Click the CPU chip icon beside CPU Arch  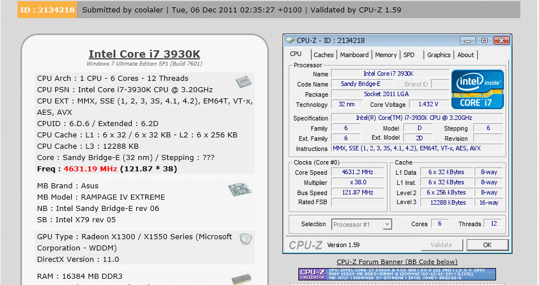pos(244,81)
